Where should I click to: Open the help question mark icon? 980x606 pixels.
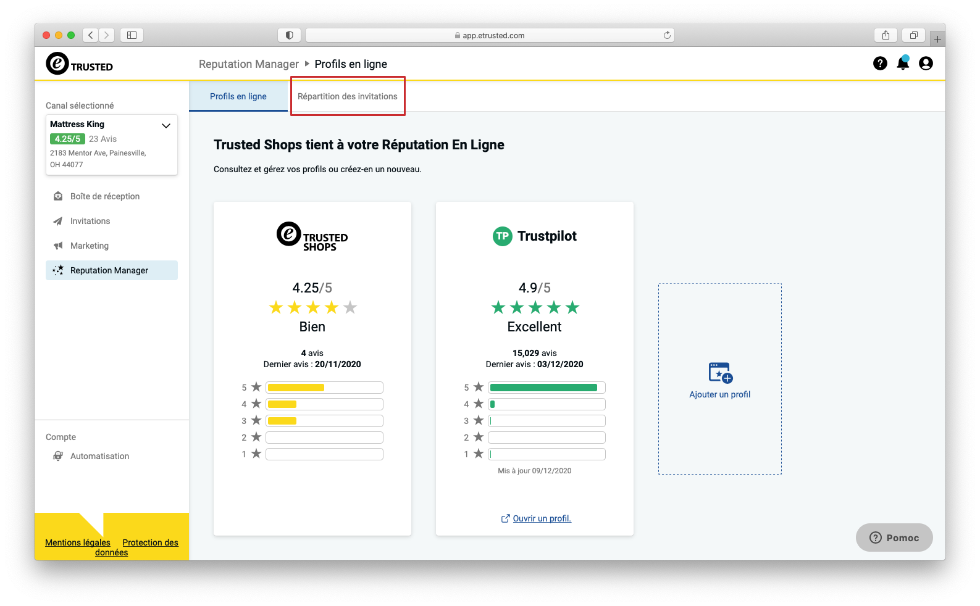(880, 64)
